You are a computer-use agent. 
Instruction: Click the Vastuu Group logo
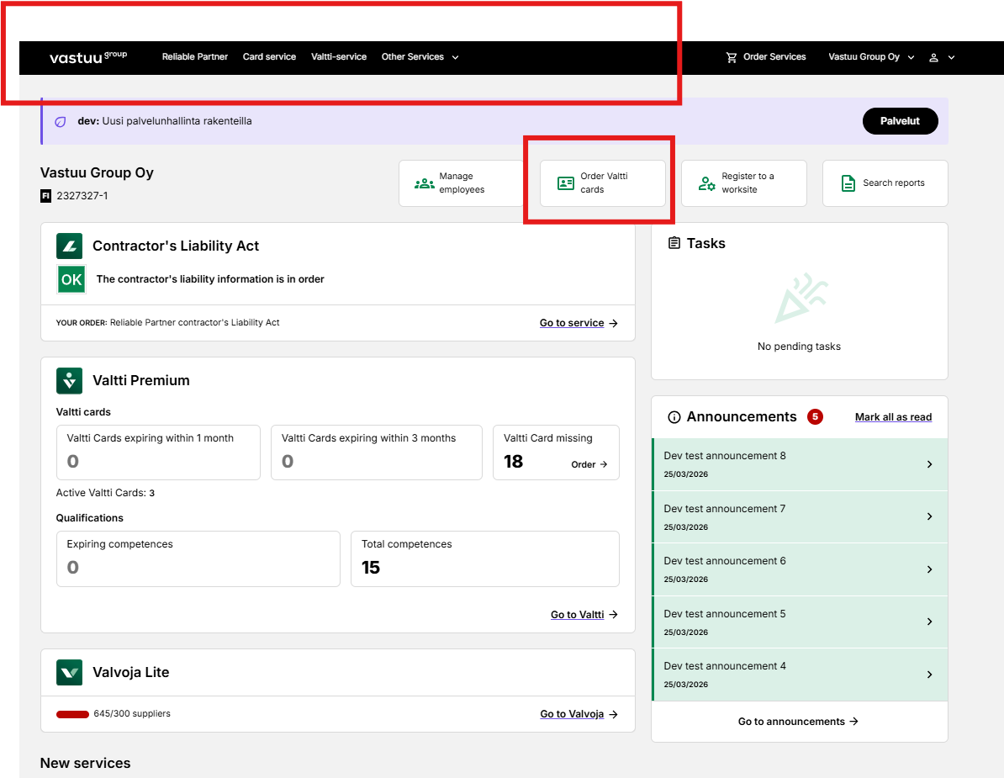[x=88, y=57]
